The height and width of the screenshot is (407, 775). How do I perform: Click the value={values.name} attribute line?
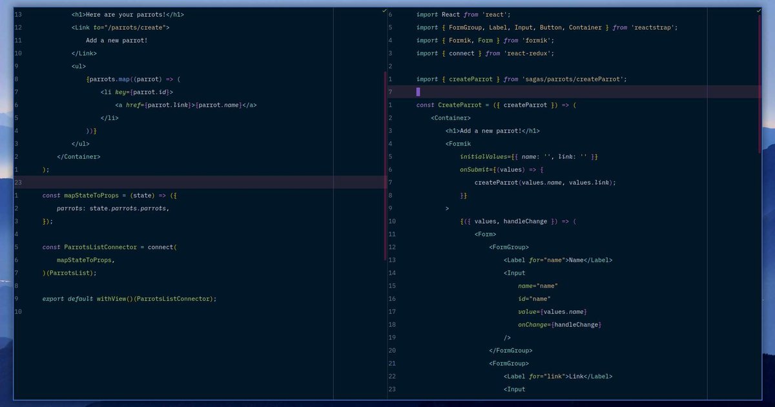[552, 311]
